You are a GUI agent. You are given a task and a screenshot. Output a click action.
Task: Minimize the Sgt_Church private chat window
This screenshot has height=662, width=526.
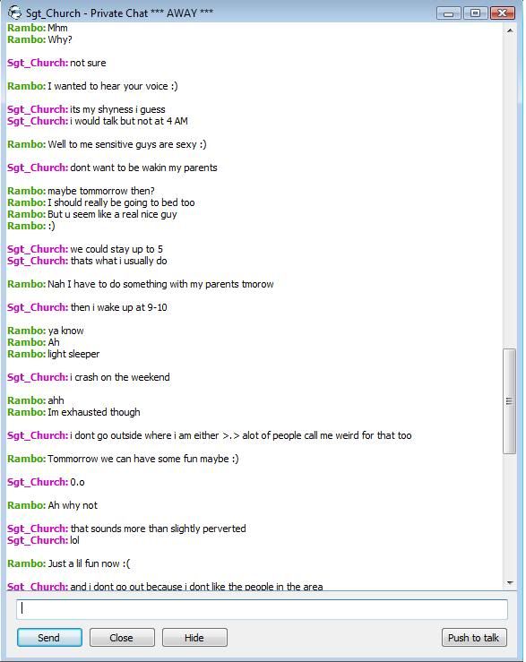449,13
